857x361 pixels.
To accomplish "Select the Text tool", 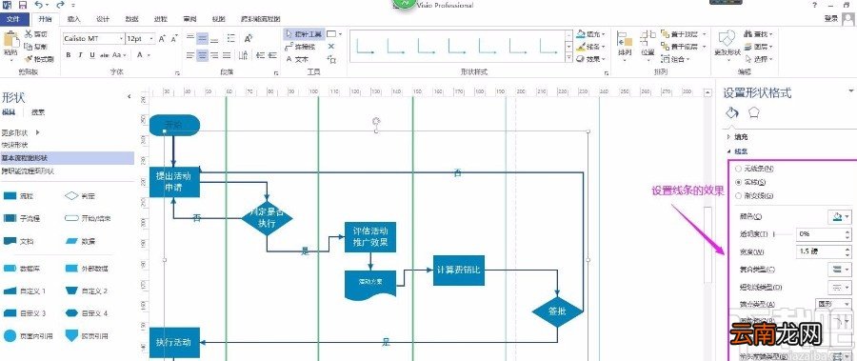I will (x=298, y=59).
